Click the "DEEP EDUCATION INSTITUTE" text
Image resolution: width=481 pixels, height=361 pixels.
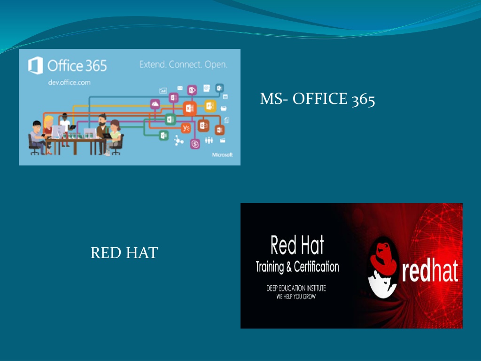coord(296,288)
